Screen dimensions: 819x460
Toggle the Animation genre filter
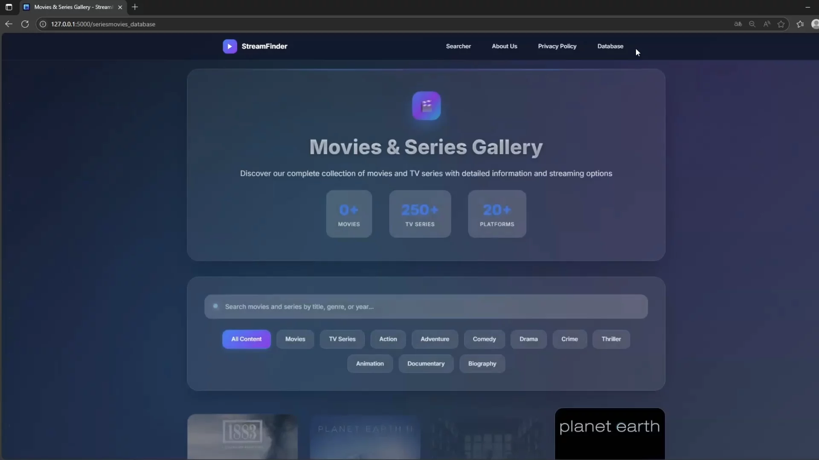tap(369, 363)
